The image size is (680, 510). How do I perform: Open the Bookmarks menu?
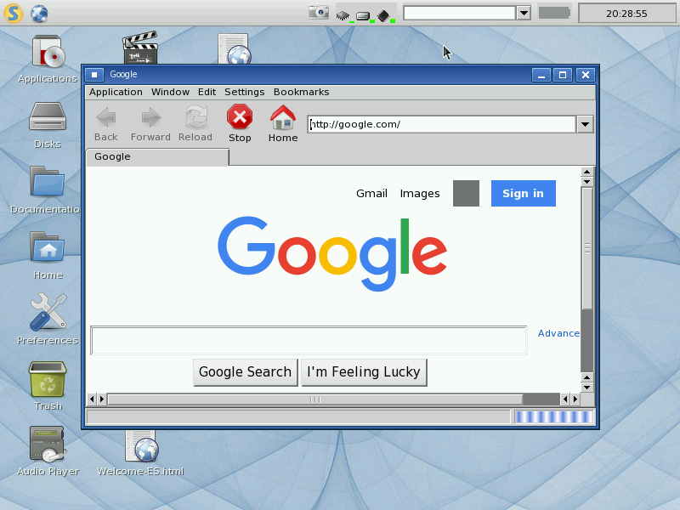click(x=301, y=92)
